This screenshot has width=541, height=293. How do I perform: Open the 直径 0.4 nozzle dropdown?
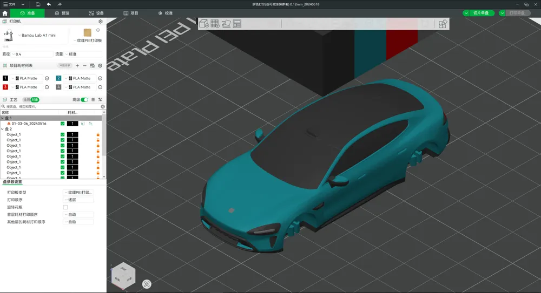[x=32, y=54]
